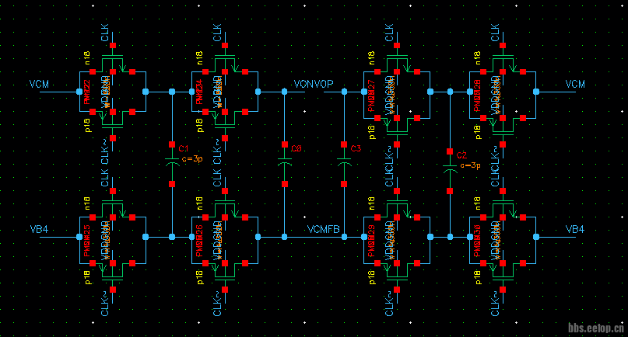This screenshot has width=628, height=337.
Task: Click the p18 model label of the PM28 gate
Action: click(478, 132)
